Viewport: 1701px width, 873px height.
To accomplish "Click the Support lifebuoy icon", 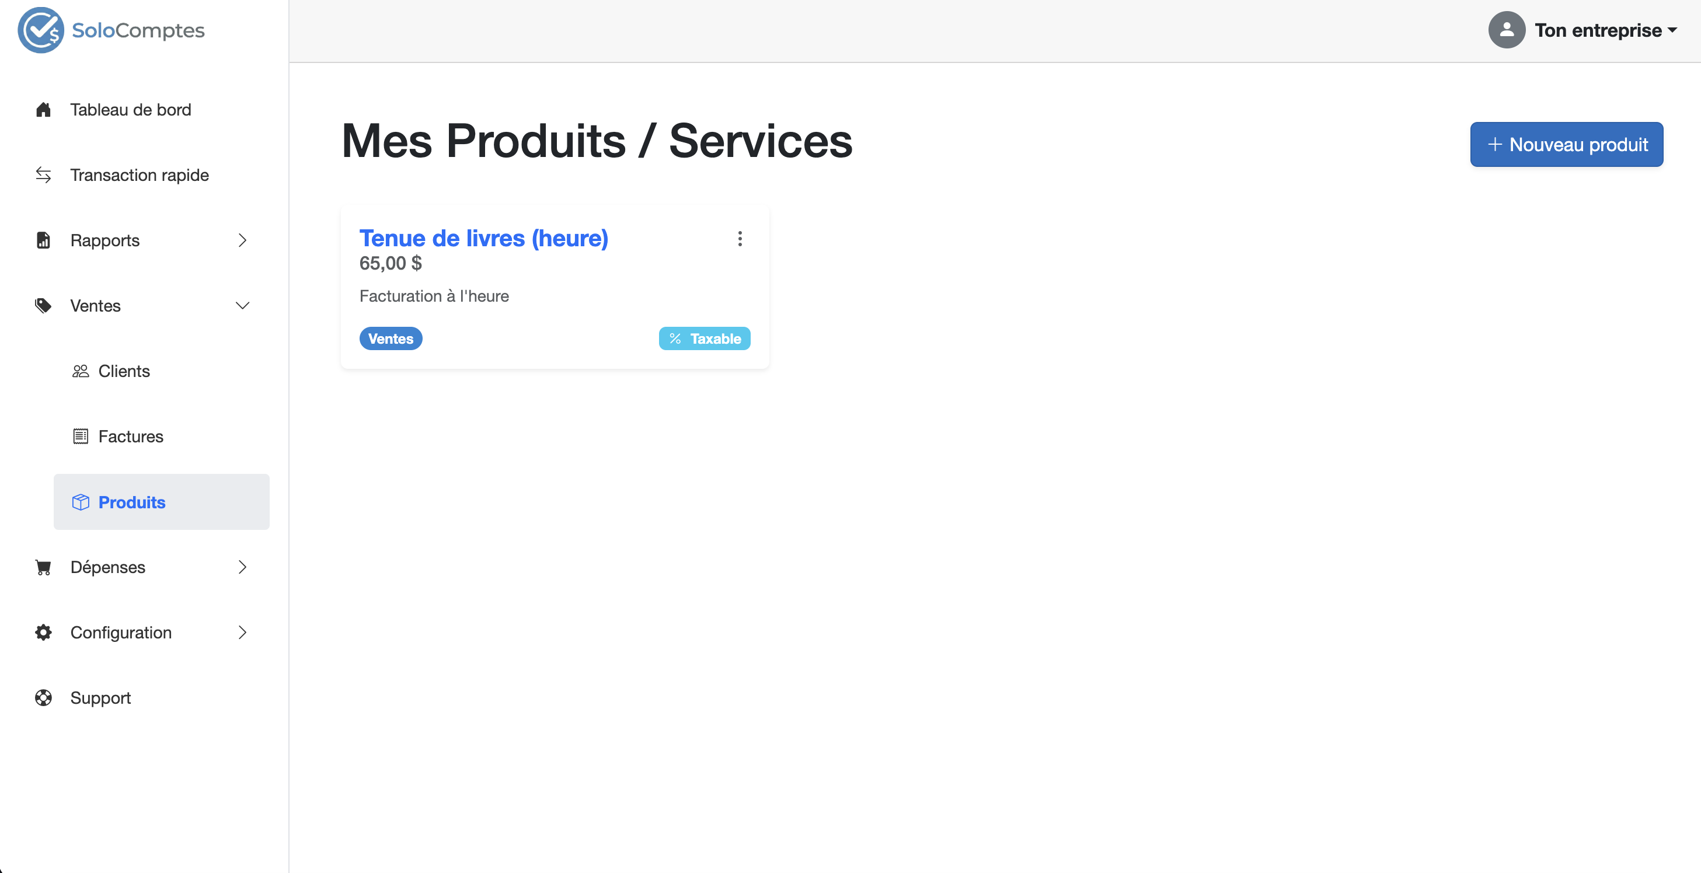I will tap(44, 698).
